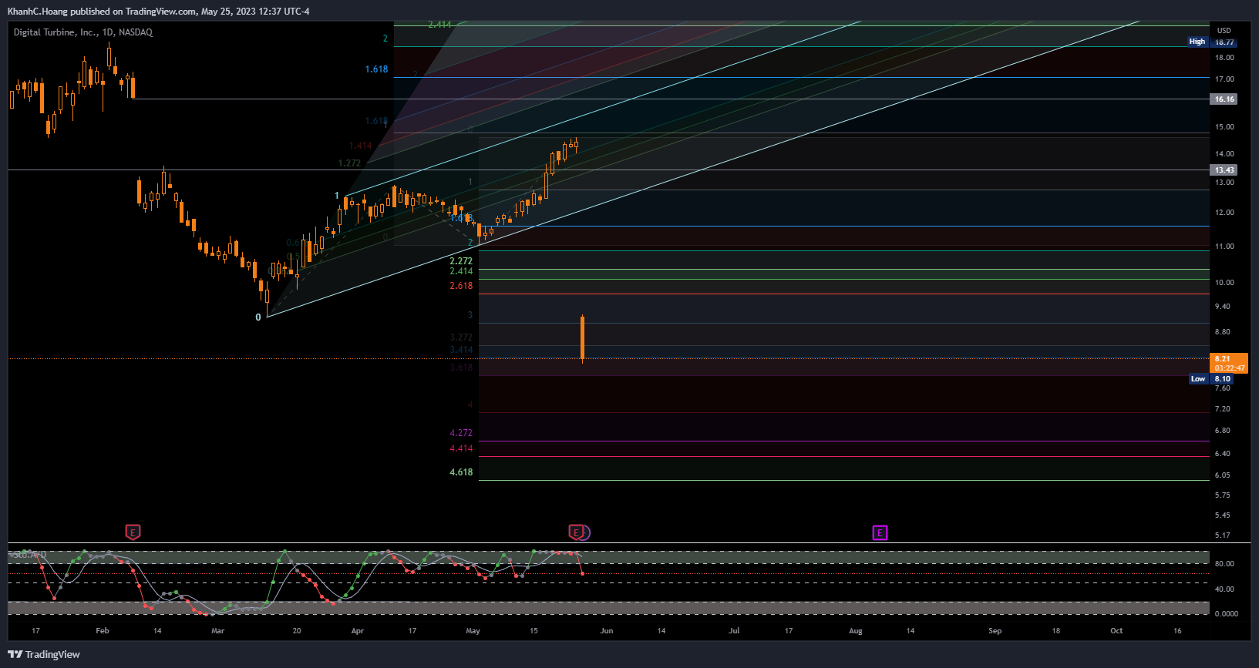Click the Mar label on time axis
Viewport: 1259px width, 668px height.
pos(218,630)
